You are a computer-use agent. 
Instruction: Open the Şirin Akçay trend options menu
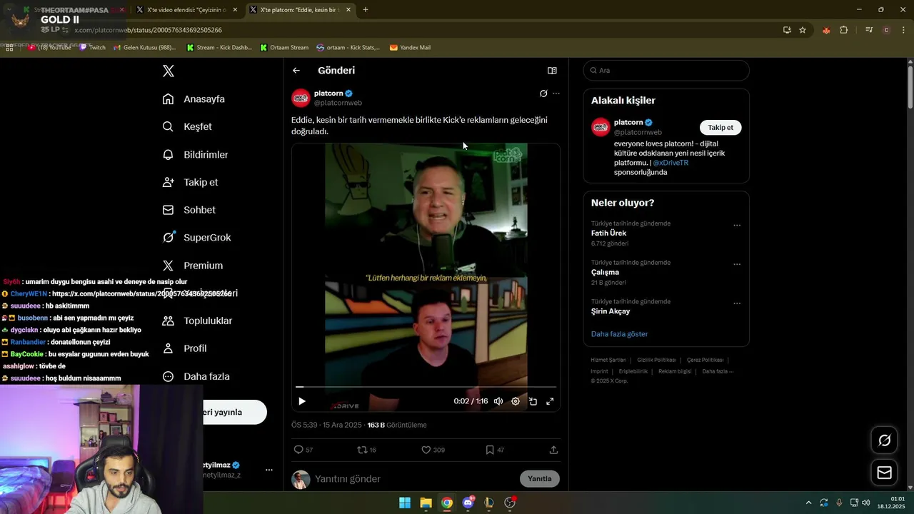pyautogui.click(x=737, y=303)
